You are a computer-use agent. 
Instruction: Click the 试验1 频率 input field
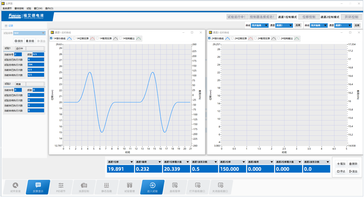pyautogui.click(x=38, y=54)
